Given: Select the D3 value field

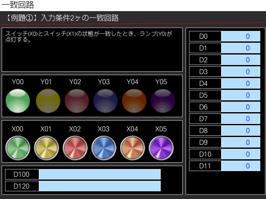Looking at the screenshot, I should coord(241,72).
